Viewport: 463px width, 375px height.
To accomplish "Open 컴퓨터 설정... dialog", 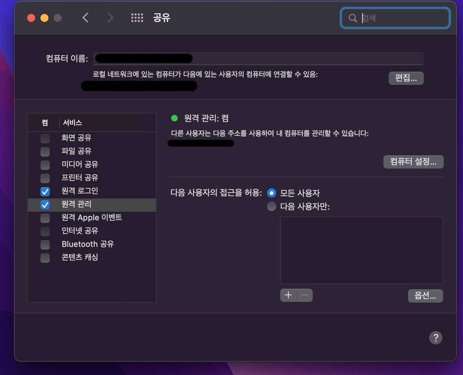I will (413, 162).
